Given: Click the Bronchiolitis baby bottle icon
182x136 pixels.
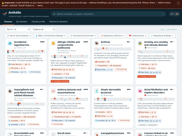Looking at the screenshot, I should click(10, 134).
